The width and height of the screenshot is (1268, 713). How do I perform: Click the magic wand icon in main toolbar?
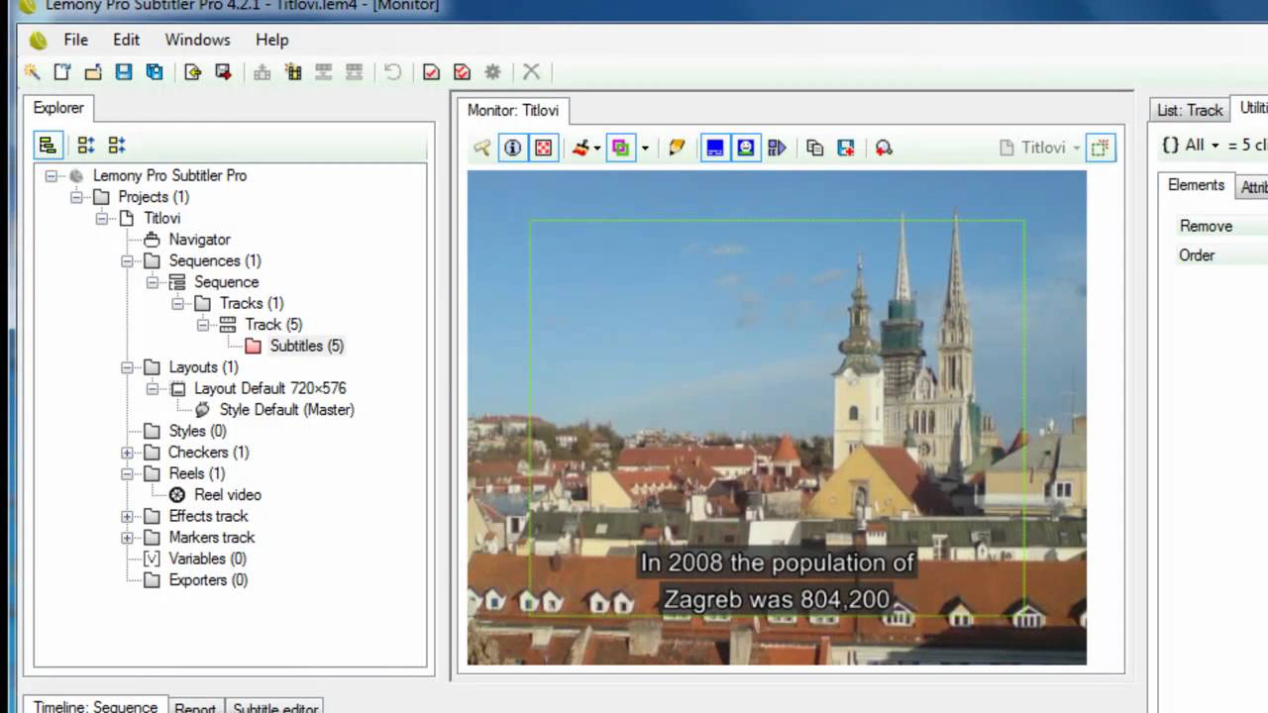[33, 71]
